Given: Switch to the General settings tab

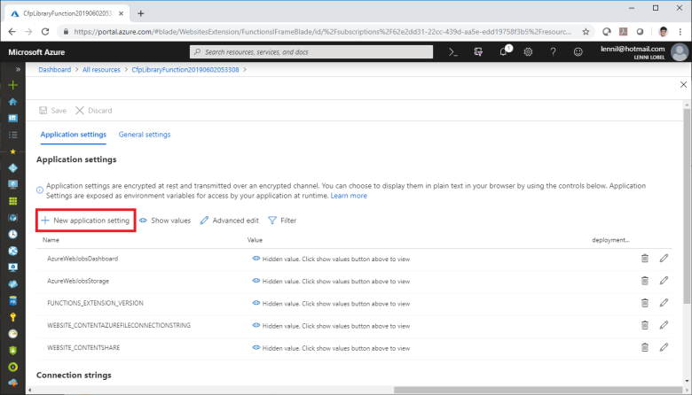Looking at the screenshot, I should [x=145, y=135].
